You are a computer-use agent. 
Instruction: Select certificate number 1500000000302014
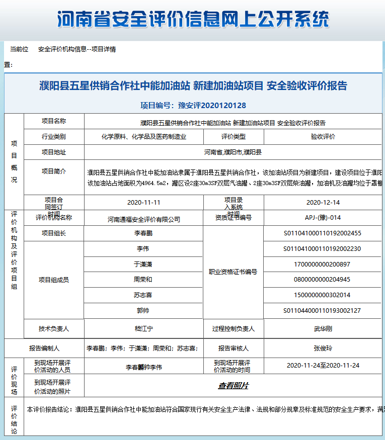pyautogui.click(x=322, y=295)
